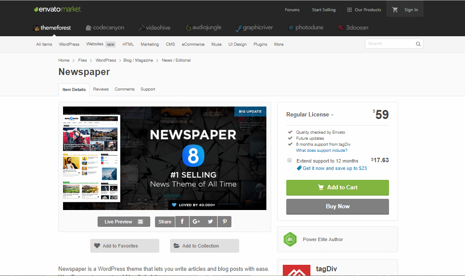Share on Pinterest icon
The image size is (465, 276).
[225, 222]
